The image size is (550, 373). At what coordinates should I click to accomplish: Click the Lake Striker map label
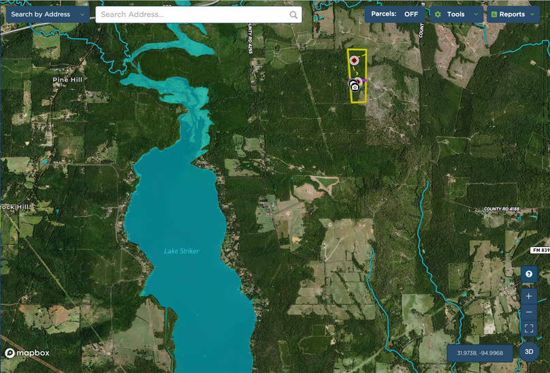[x=182, y=251]
